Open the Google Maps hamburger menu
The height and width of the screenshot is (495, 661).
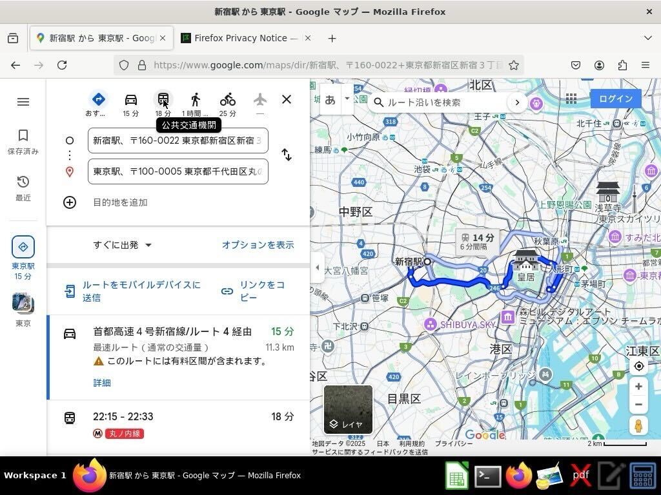click(23, 102)
